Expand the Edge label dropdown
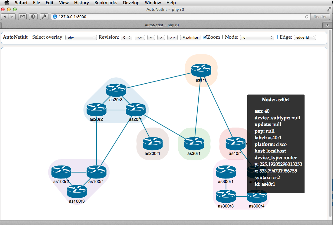Screen dimensions: 333x225 (x=305, y=37)
